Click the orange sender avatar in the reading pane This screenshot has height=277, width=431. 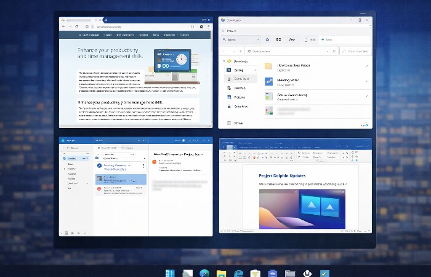pyautogui.click(x=155, y=161)
